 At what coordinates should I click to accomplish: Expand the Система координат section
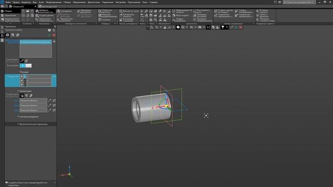point(28,116)
